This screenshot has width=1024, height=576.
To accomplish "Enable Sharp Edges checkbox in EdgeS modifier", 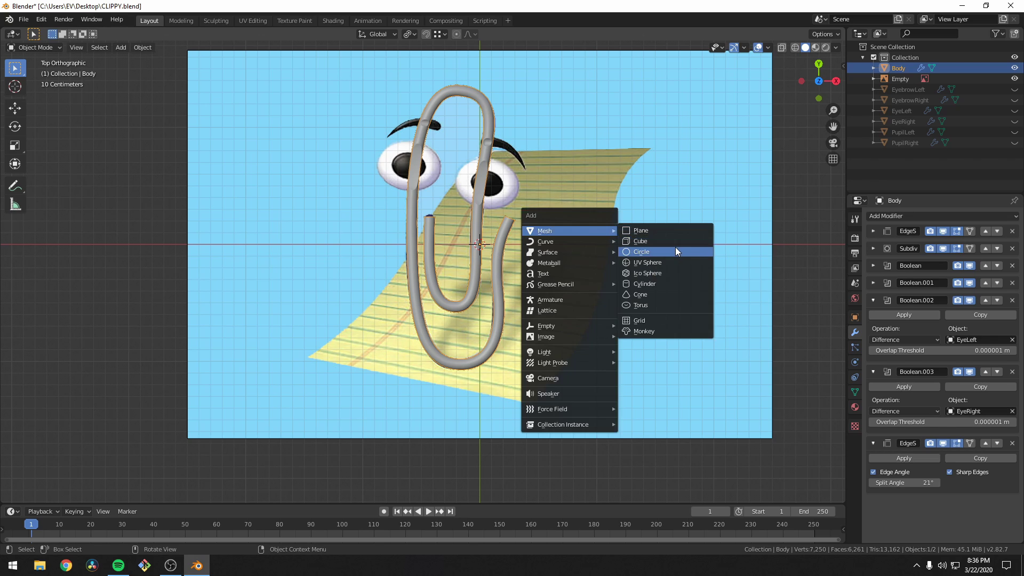I will (x=950, y=471).
